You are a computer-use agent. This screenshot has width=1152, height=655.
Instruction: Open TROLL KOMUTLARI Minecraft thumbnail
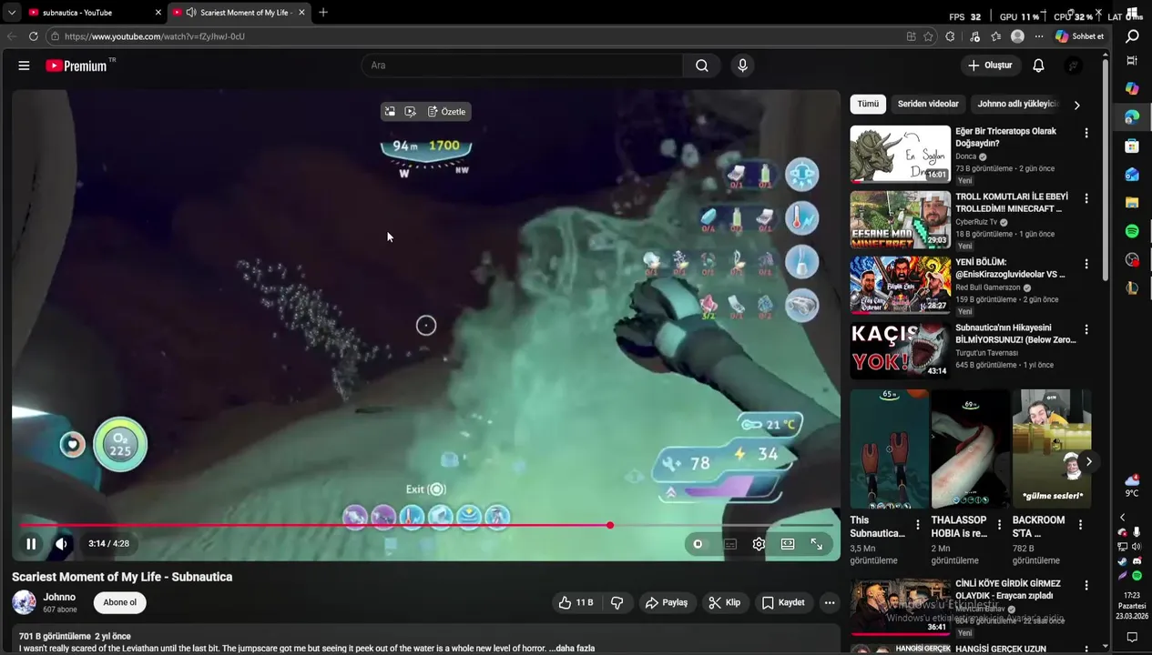[900, 220]
